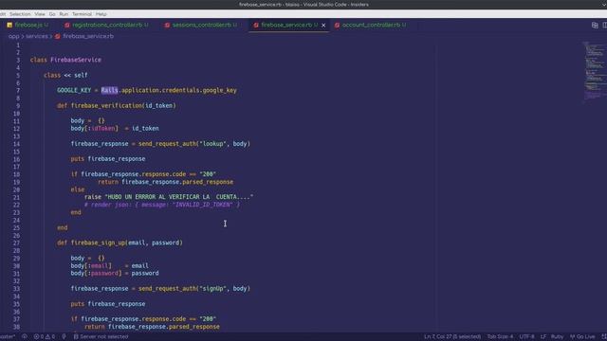Click the open changes compare icon
The width and height of the screenshot is (607, 341).
(x=595, y=26)
